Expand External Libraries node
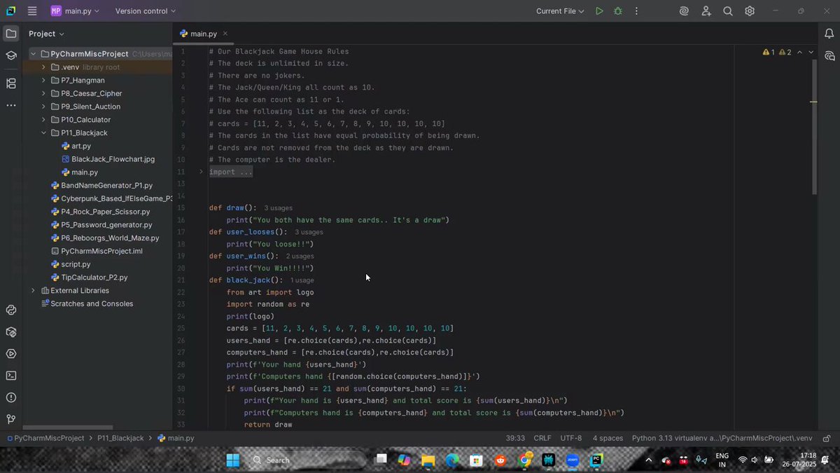Image resolution: width=840 pixels, height=473 pixels. (33, 291)
